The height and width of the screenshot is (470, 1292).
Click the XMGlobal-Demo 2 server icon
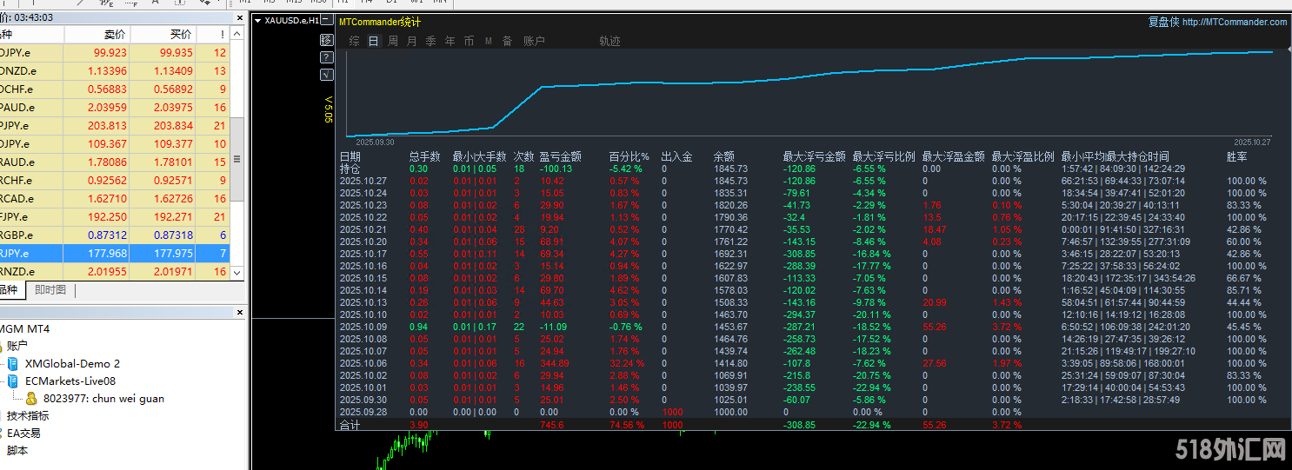coord(13,364)
